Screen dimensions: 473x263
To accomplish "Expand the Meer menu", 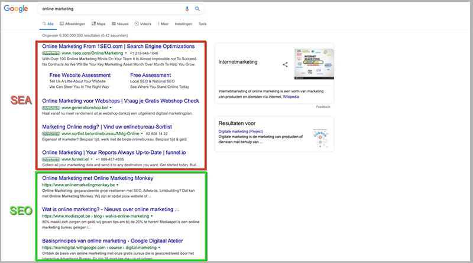I will coord(164,24).
